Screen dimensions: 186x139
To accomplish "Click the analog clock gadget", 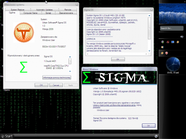I will [173, 64].
